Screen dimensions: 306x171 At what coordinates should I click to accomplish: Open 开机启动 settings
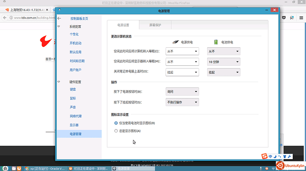[75, 43]
